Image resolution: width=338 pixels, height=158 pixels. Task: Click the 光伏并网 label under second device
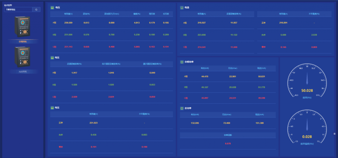22,71
